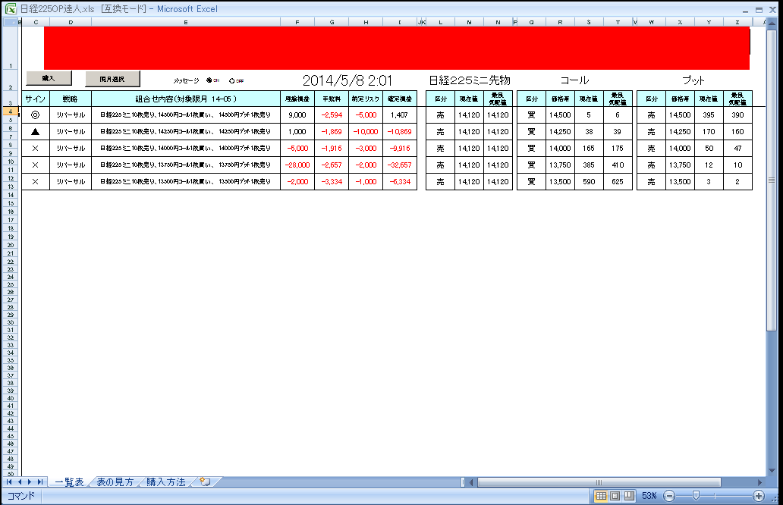The image size is (783, 505).
Task: Click call strike 14,500 cell
Action: point(560,114)
